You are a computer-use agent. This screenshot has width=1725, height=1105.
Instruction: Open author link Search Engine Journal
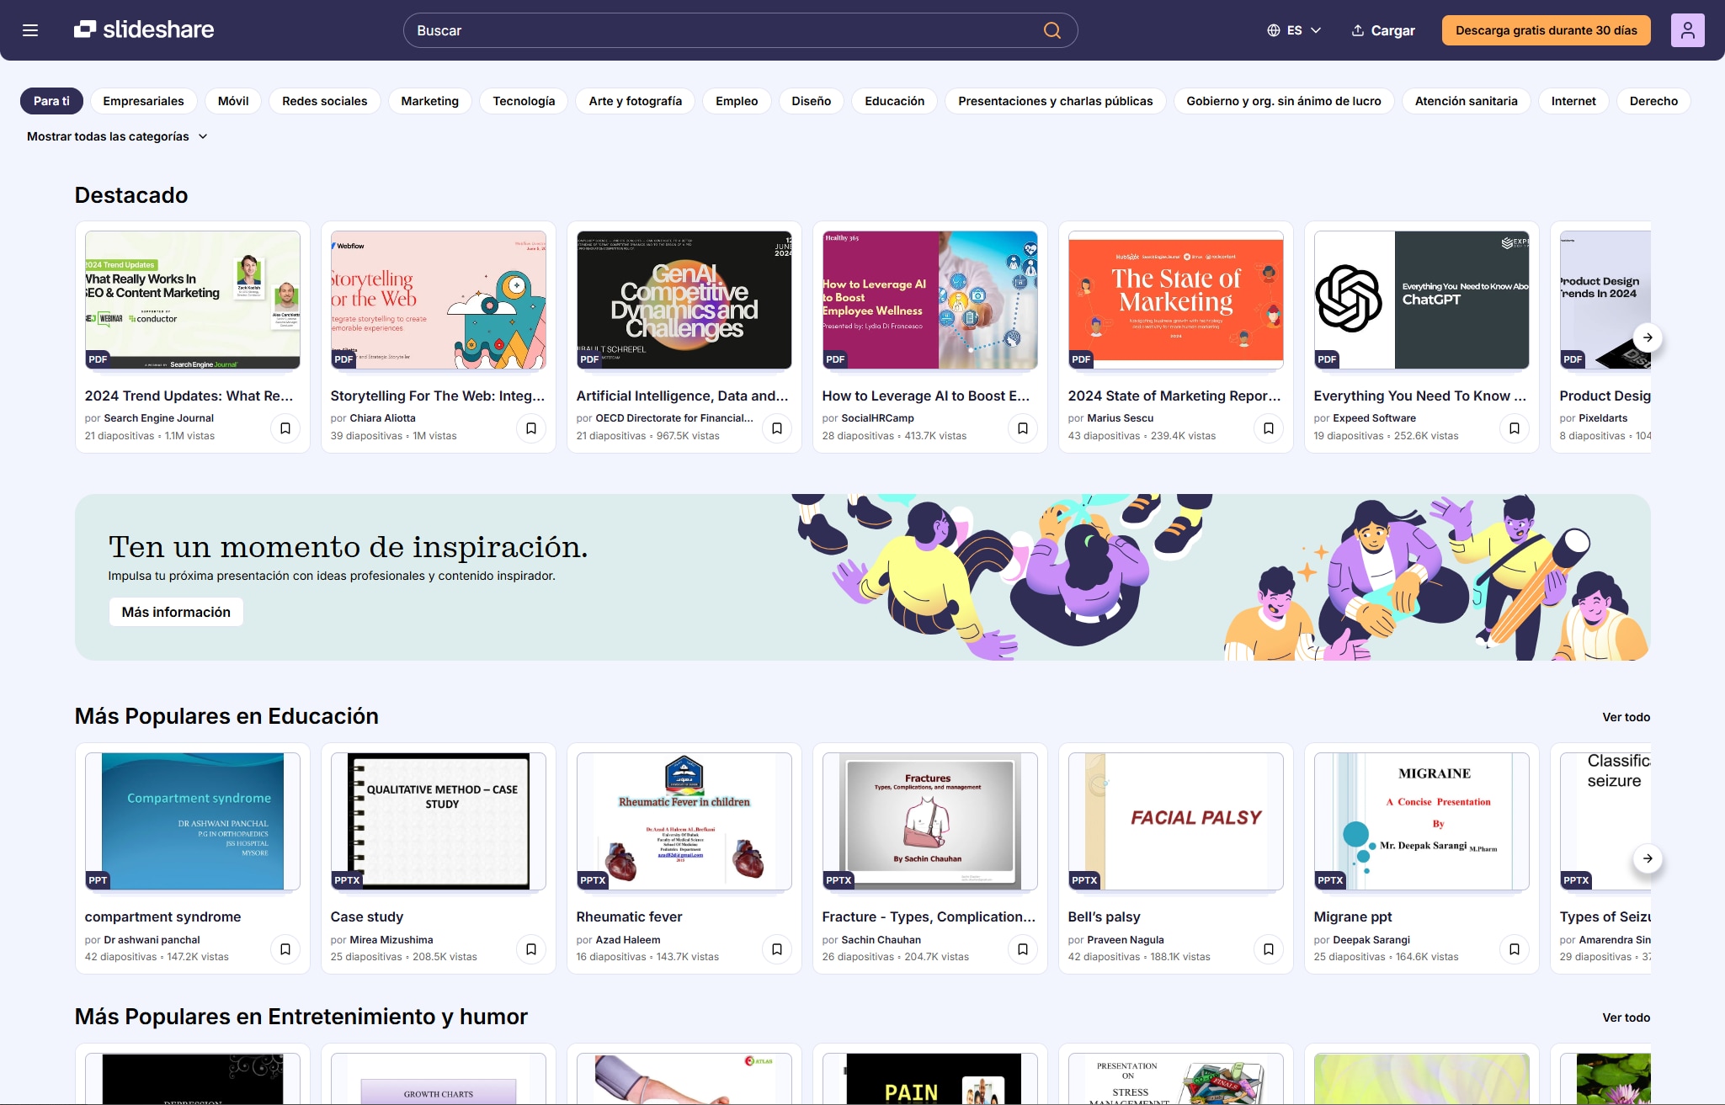point(159,418)
